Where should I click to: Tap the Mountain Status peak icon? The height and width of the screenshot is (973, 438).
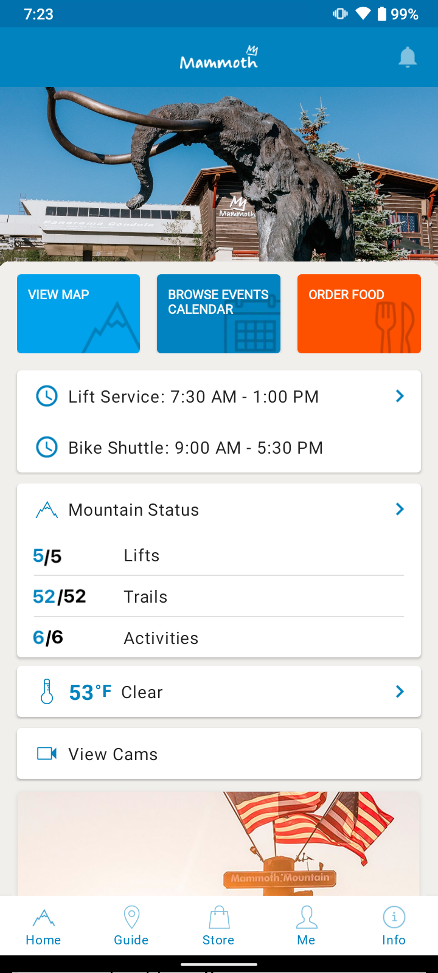pos(47,510)
